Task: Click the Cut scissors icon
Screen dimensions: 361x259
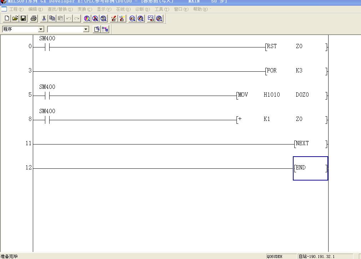Action: pyautogui.click(x=44, y=19)
